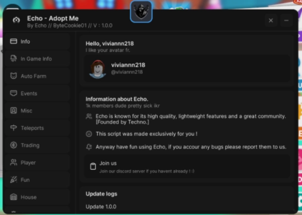Image resolution: width=302 pixels, height=215 pixels.
Task: Click the smiley face icon
Action: point(89,134)
